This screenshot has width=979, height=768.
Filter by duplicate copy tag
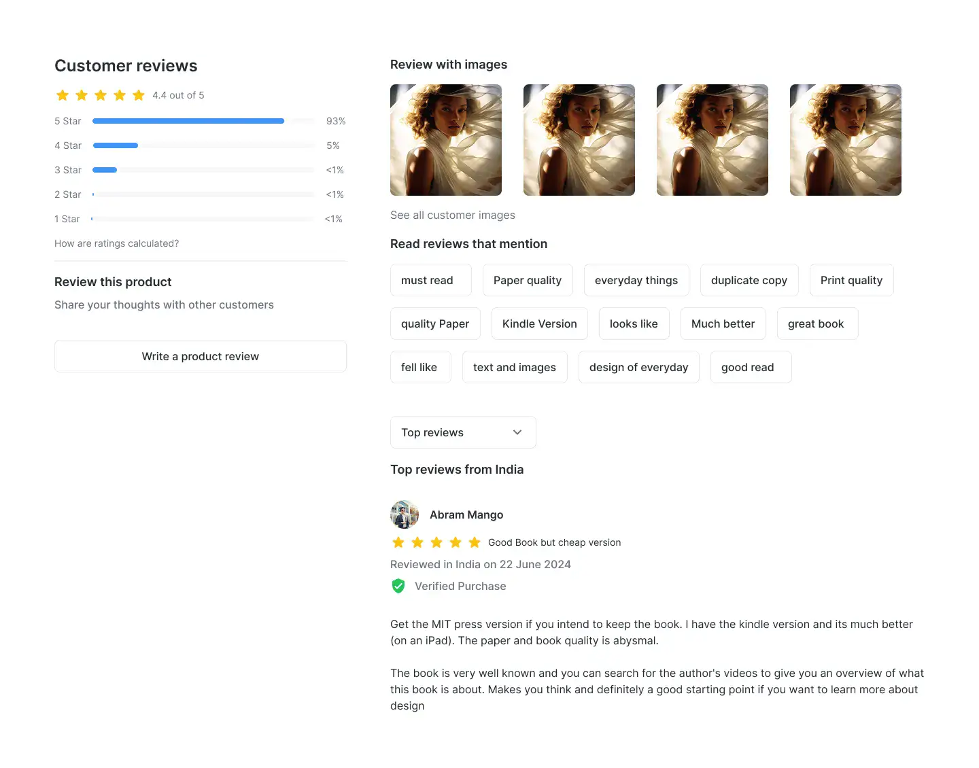pyautogui.click(x=749, y=280)
